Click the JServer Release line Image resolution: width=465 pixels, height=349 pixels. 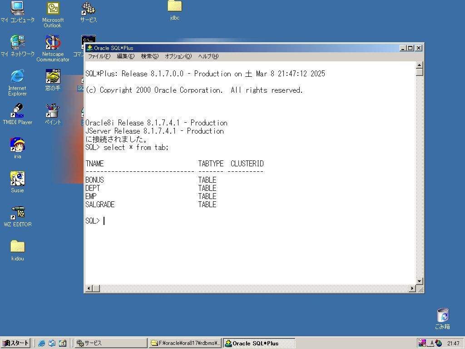[154, 131]
